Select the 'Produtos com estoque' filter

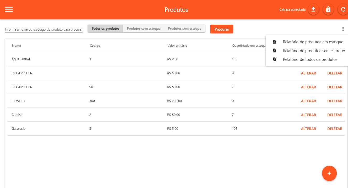(x=143, y=29)
